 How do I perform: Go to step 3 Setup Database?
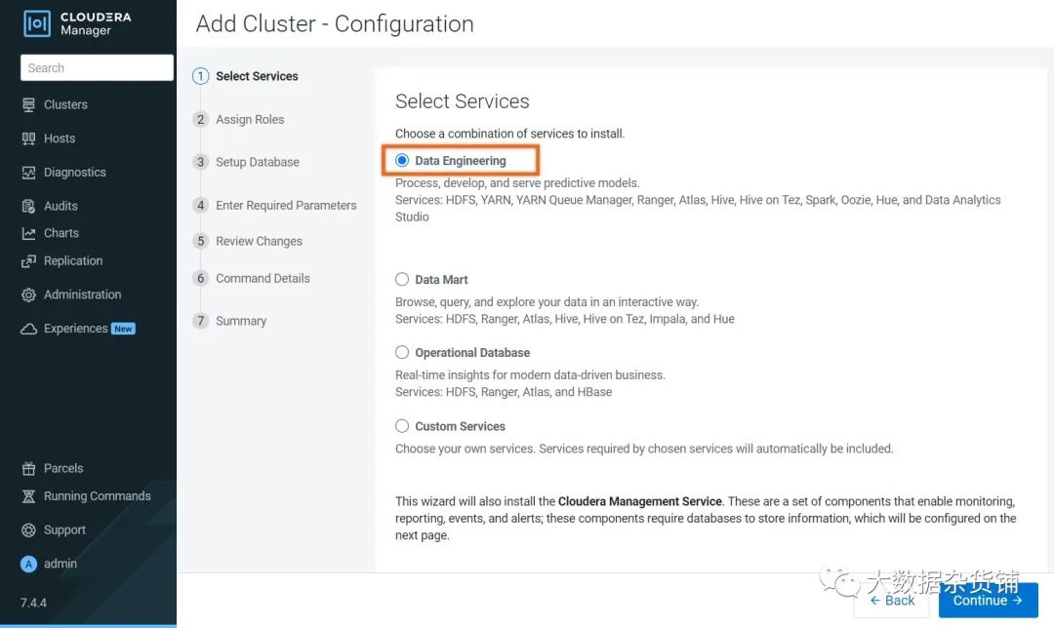point(258,163)
